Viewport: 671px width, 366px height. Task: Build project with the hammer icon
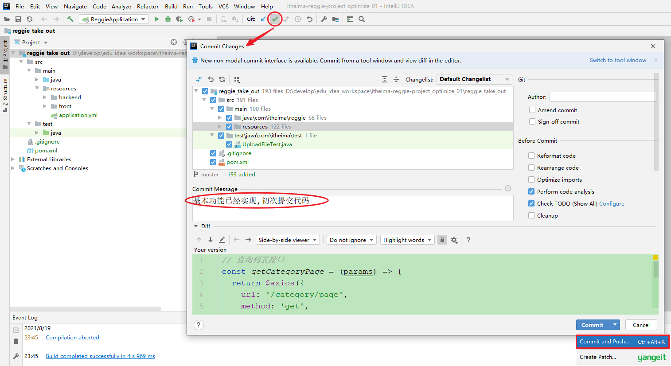[70, 19]
